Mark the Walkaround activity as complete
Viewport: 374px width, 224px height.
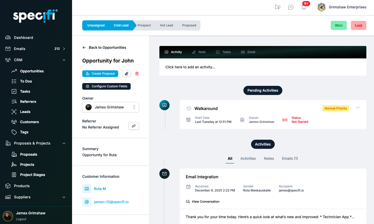point(189,108)
